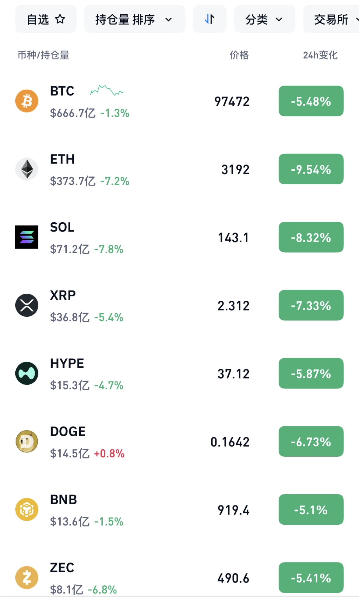Viewport: 359px width, 599px height.
Task: Click the ETH -9.54% change button
Action: point(311,169)
